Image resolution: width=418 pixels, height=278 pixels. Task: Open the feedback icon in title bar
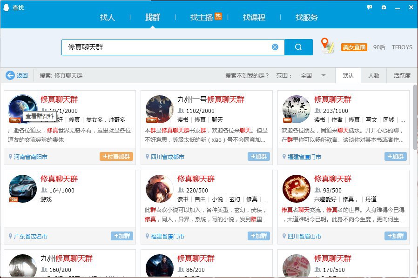[370, 7]
